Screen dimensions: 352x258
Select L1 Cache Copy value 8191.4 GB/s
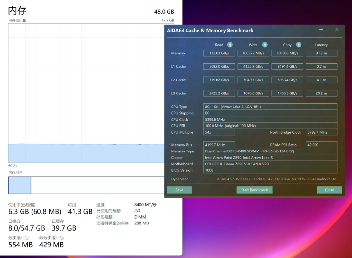287,67
